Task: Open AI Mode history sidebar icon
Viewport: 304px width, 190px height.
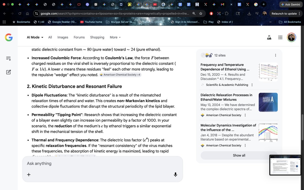Action: pos(8,59)
